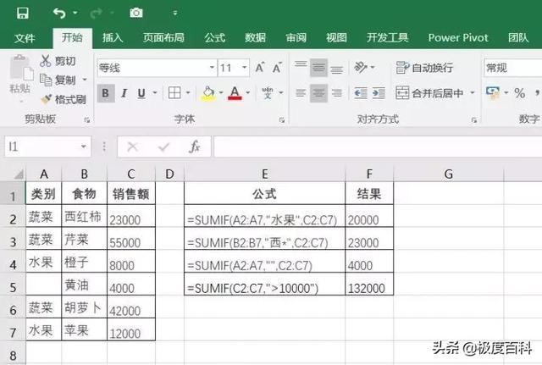Open the 文件 tab
The width and height of the screenshot is (542, 365).
[25, 38]
